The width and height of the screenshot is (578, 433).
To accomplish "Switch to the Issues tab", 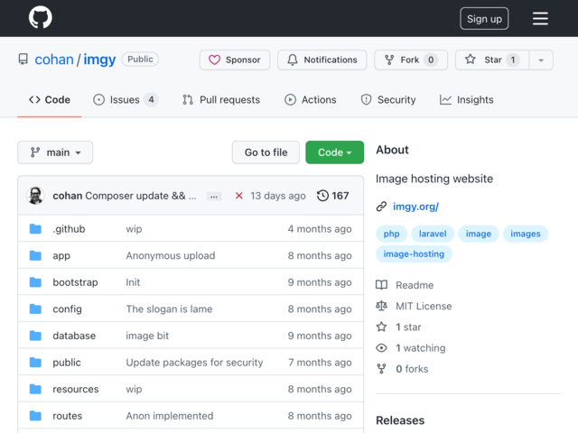I will (126, 100).
